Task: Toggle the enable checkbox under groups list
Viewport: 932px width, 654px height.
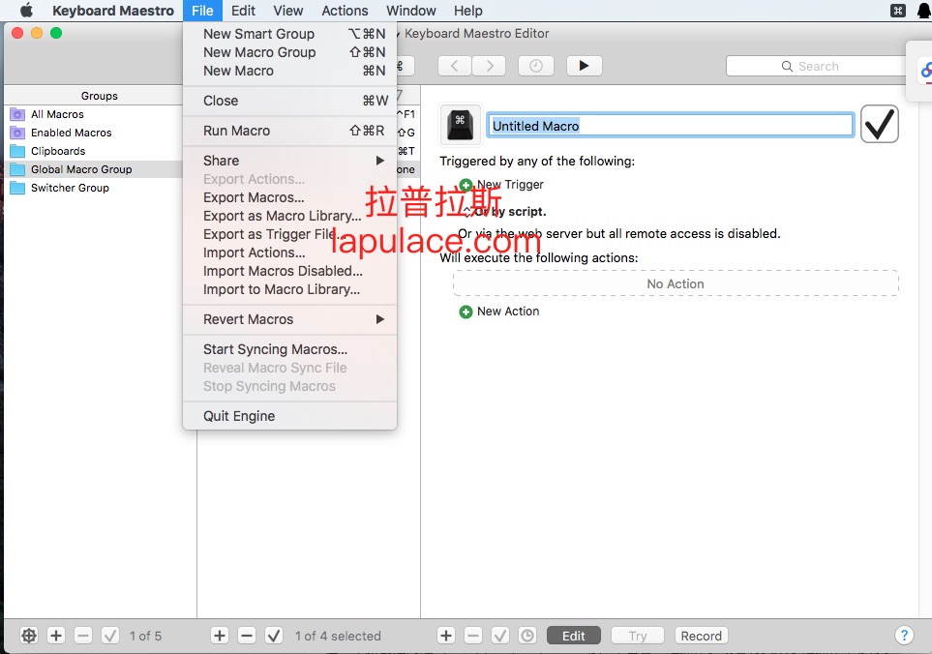Action: point(110,636)
